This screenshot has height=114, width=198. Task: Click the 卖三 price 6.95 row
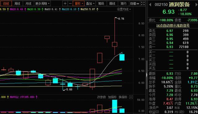coord(173,39)
